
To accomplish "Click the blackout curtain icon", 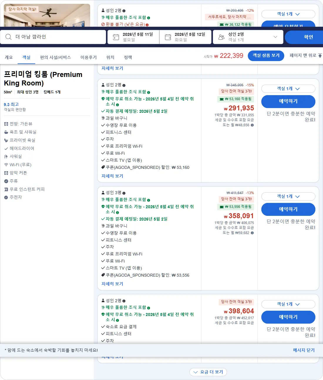I will coord(6,173).
